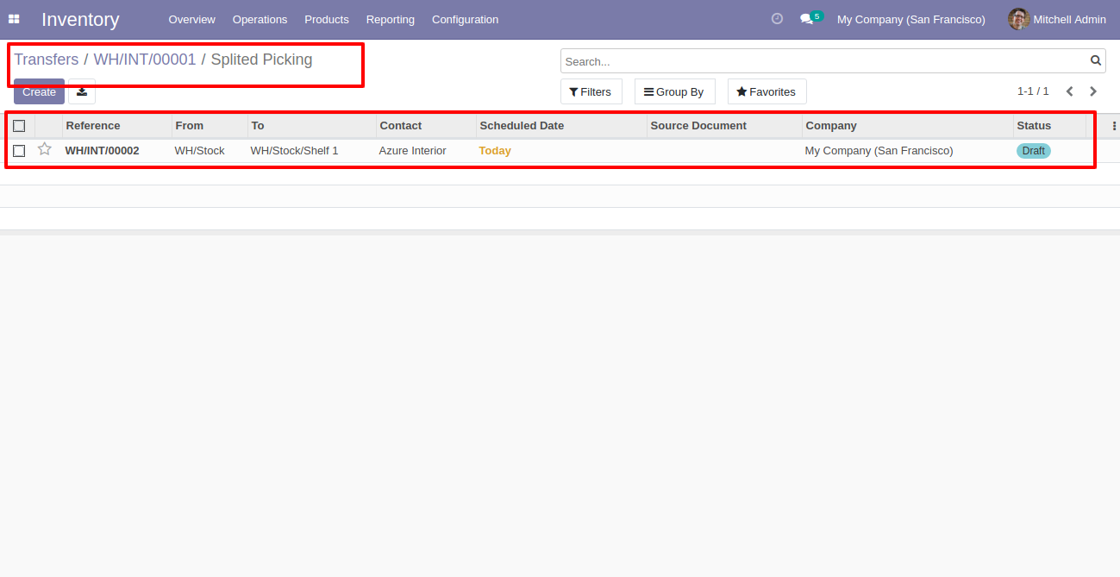
Task: Go to previous page arrow
Action: [1070, 91]
